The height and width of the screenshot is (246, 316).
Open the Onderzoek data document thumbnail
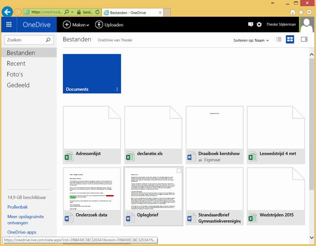click(92, 189)
